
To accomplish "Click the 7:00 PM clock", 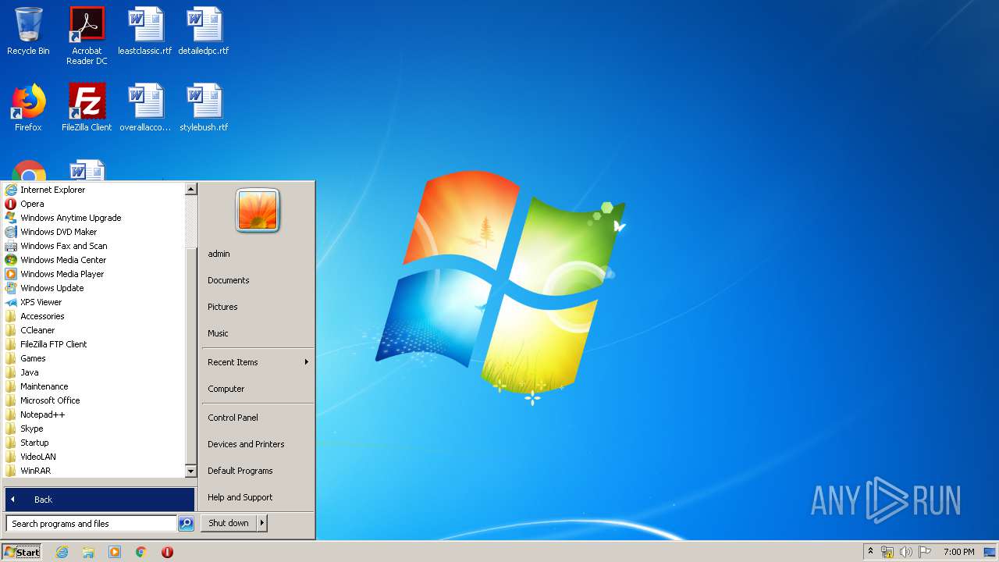I will click(x=958, y=552).
